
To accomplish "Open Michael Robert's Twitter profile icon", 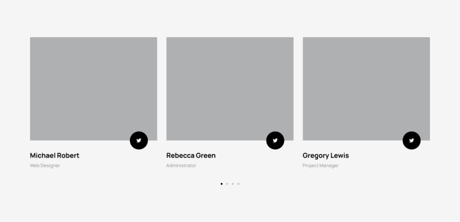I will [139, 141].
